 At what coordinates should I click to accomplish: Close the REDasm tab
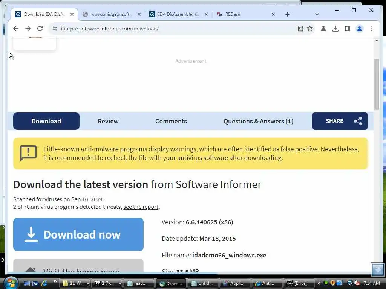pyautogui.click(x=273, y=14)
